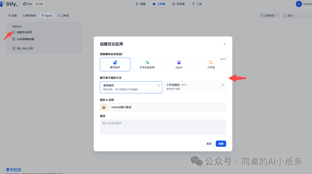The width and height of the screenshot is (312, 174).
Task: Filter apps by 全部
Action: tap(12, 16)
